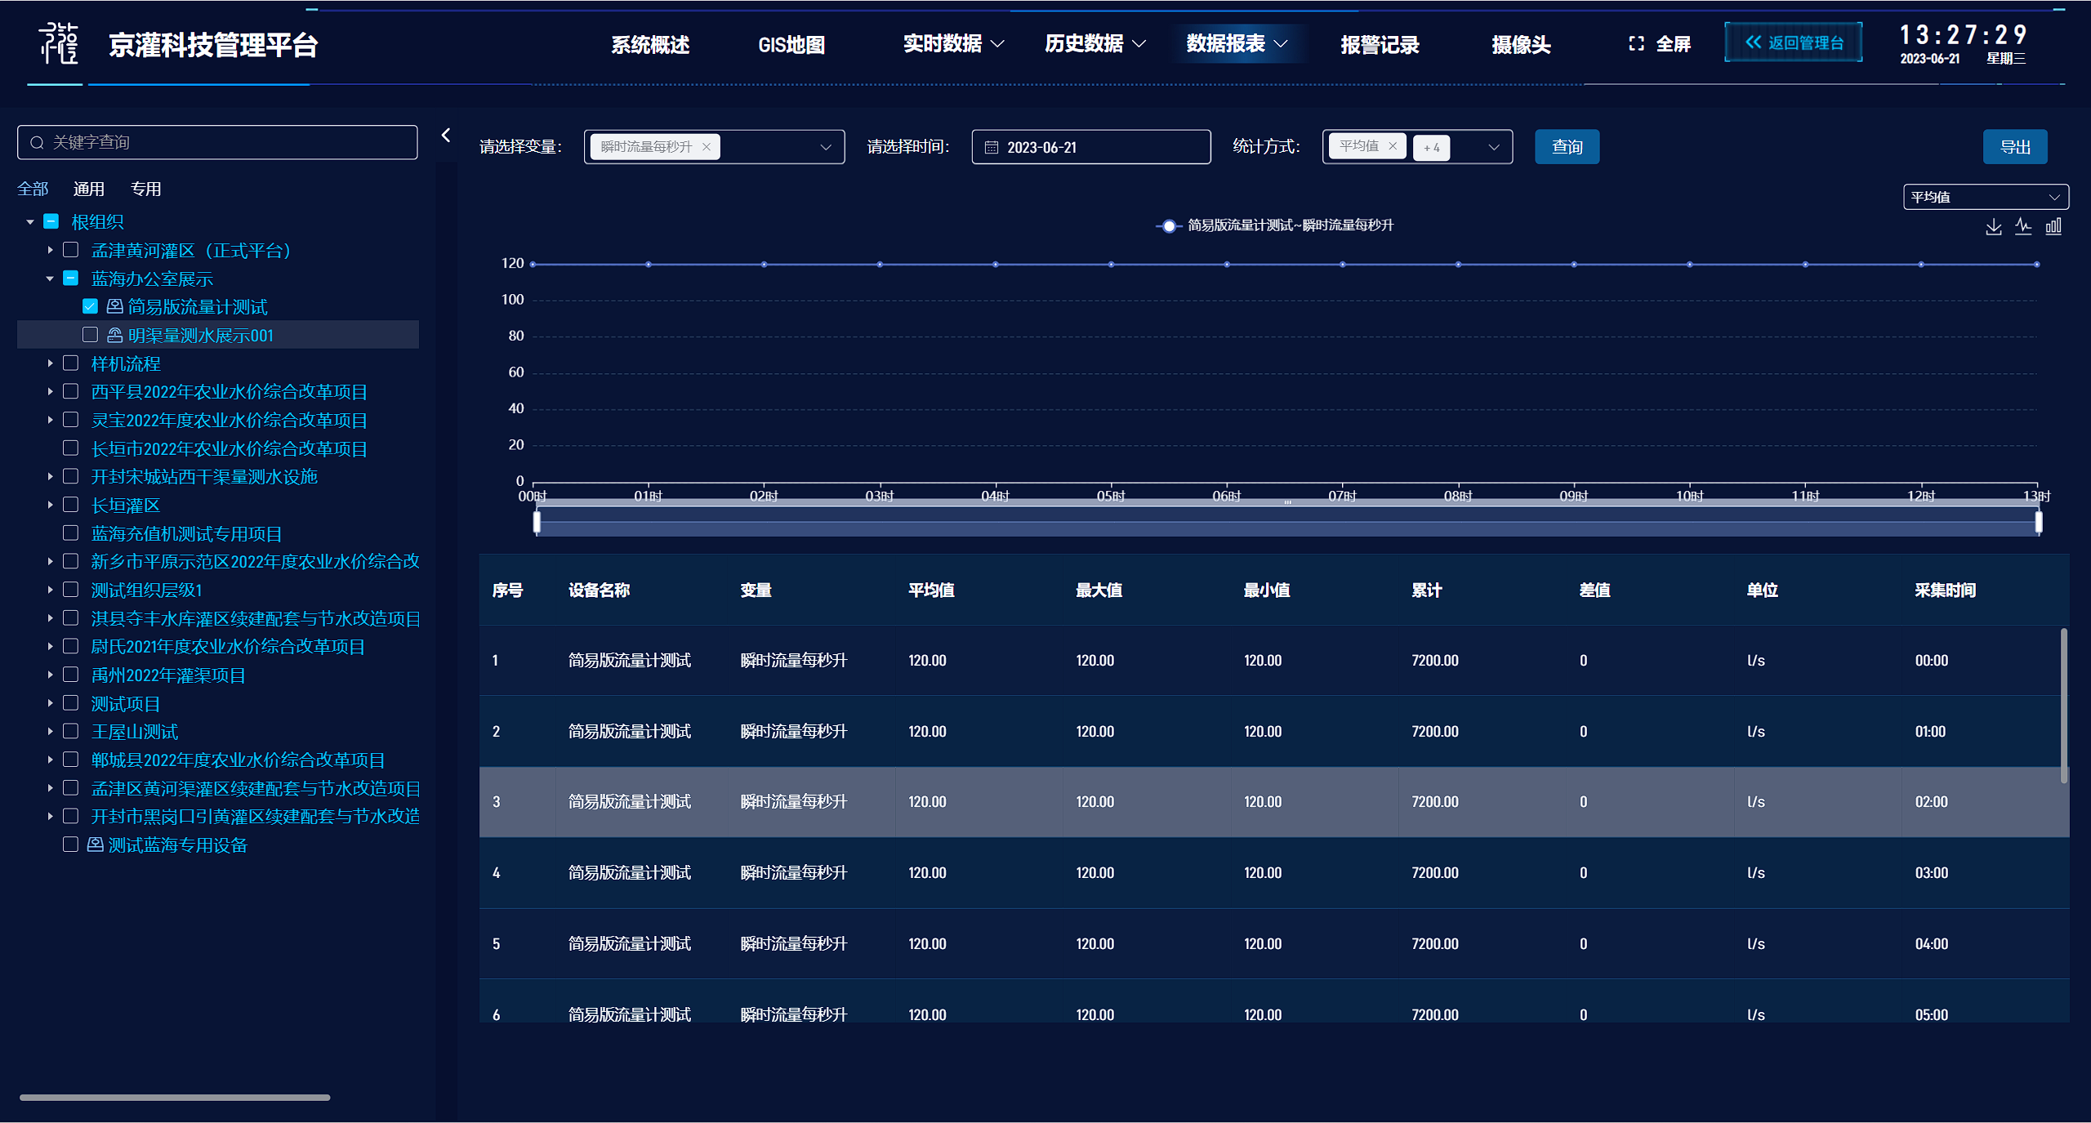Select the 通用 filter tab

point(89,189)
